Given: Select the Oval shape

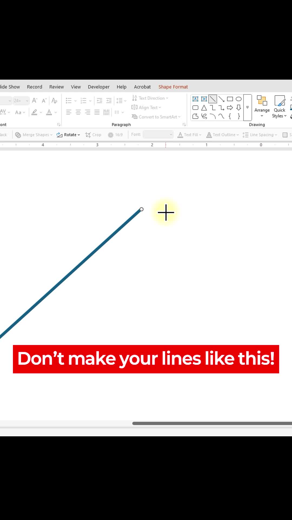Looking at the screenshot, I should [x=238, y=99].
